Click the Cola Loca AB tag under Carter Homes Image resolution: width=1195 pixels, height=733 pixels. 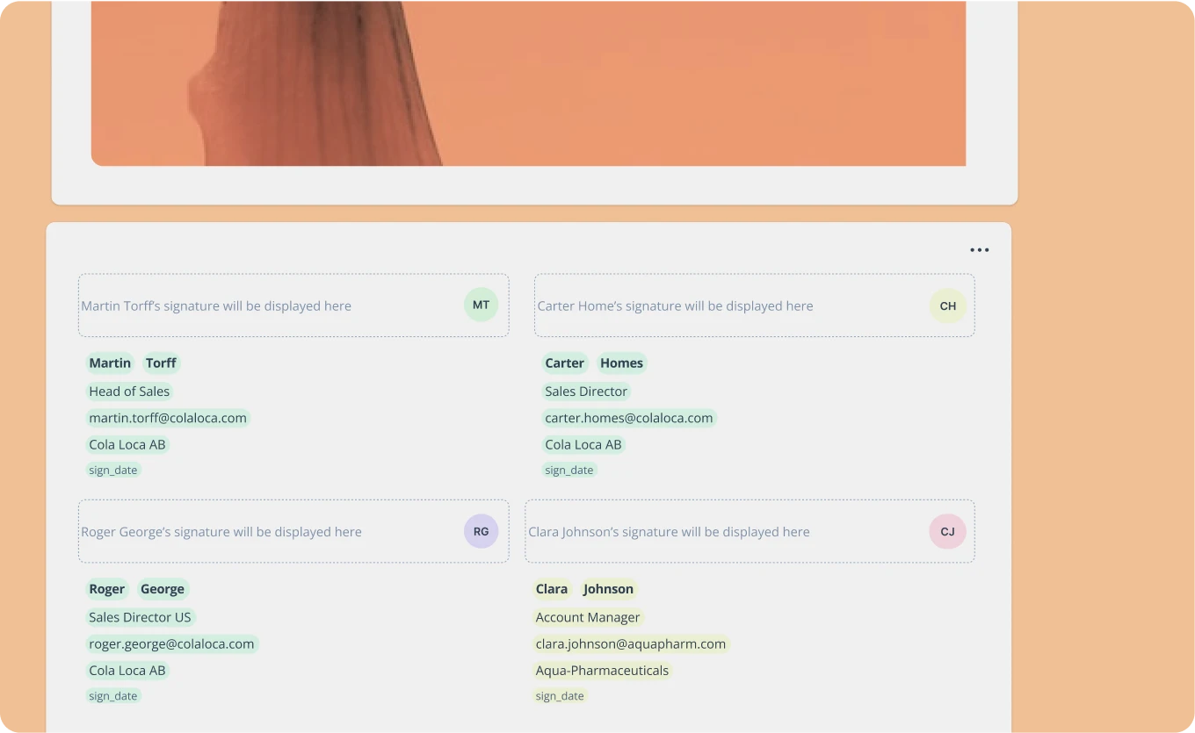point(583,444)
